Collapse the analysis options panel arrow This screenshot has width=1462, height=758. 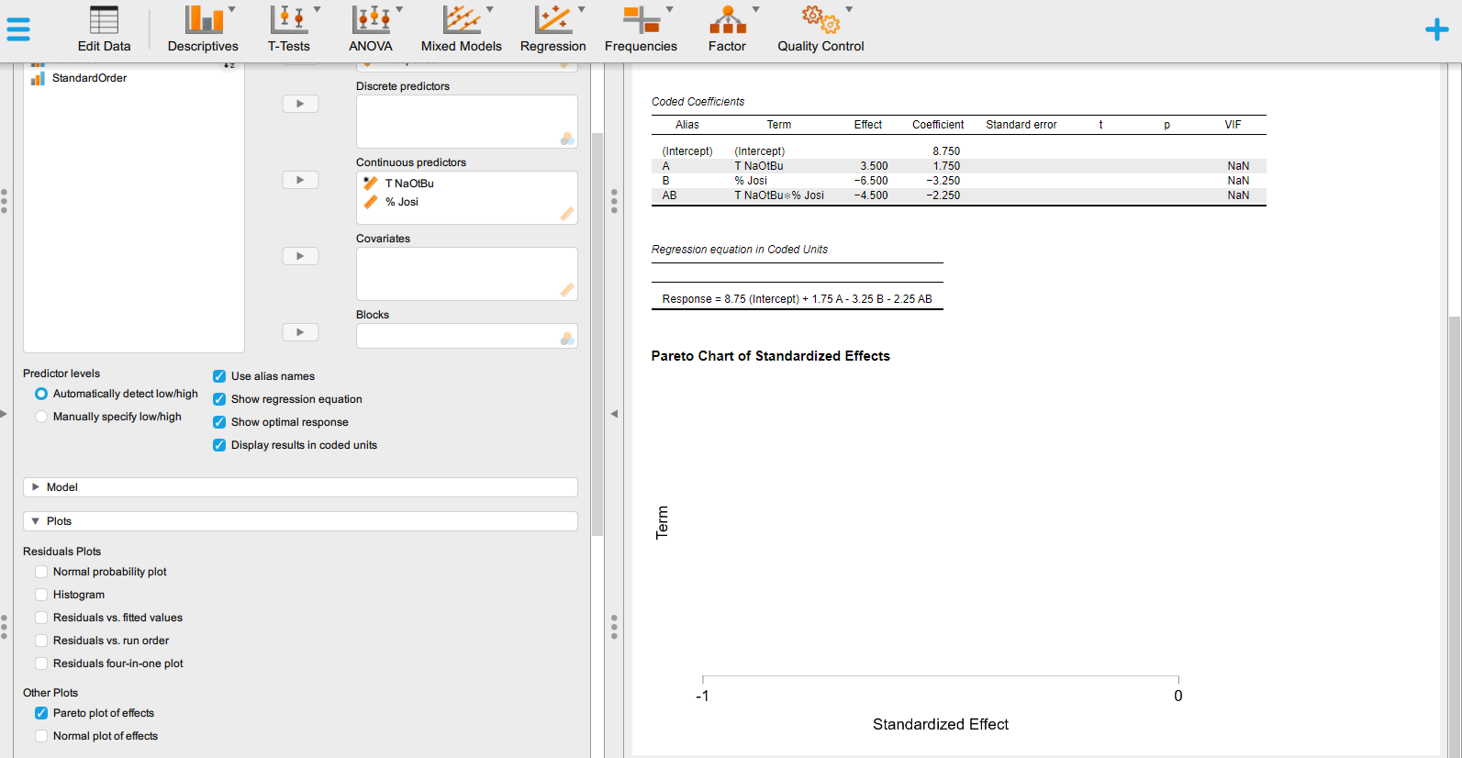coord(614,414)
